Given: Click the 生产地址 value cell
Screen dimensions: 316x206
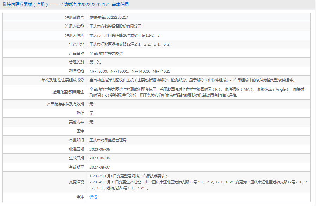Looking at the screenshot, I should 129,44.
